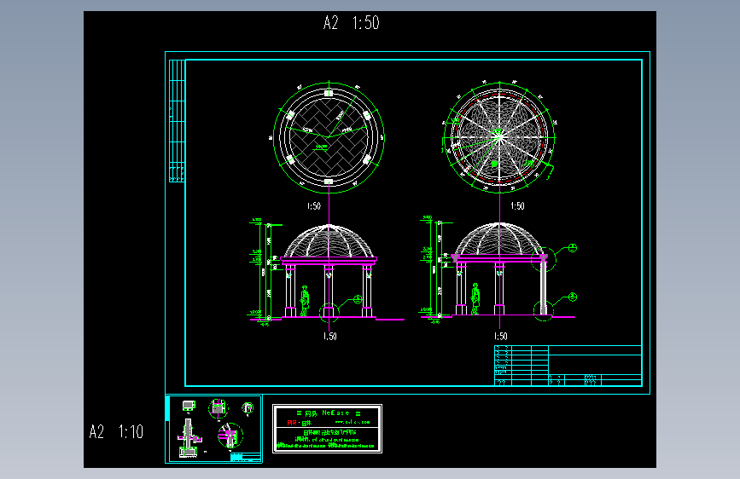Select the dimension chain beside the left elevation

pyautogui.click(x=265, y=272)
